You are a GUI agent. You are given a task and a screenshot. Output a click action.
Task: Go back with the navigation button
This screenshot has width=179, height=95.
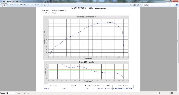[x=2, y=5]
